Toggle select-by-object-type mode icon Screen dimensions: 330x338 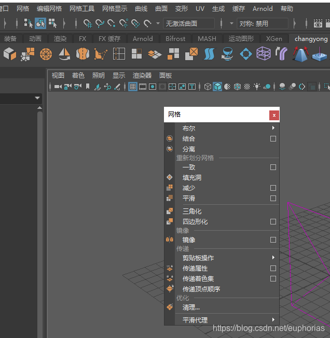pos(40,23)
